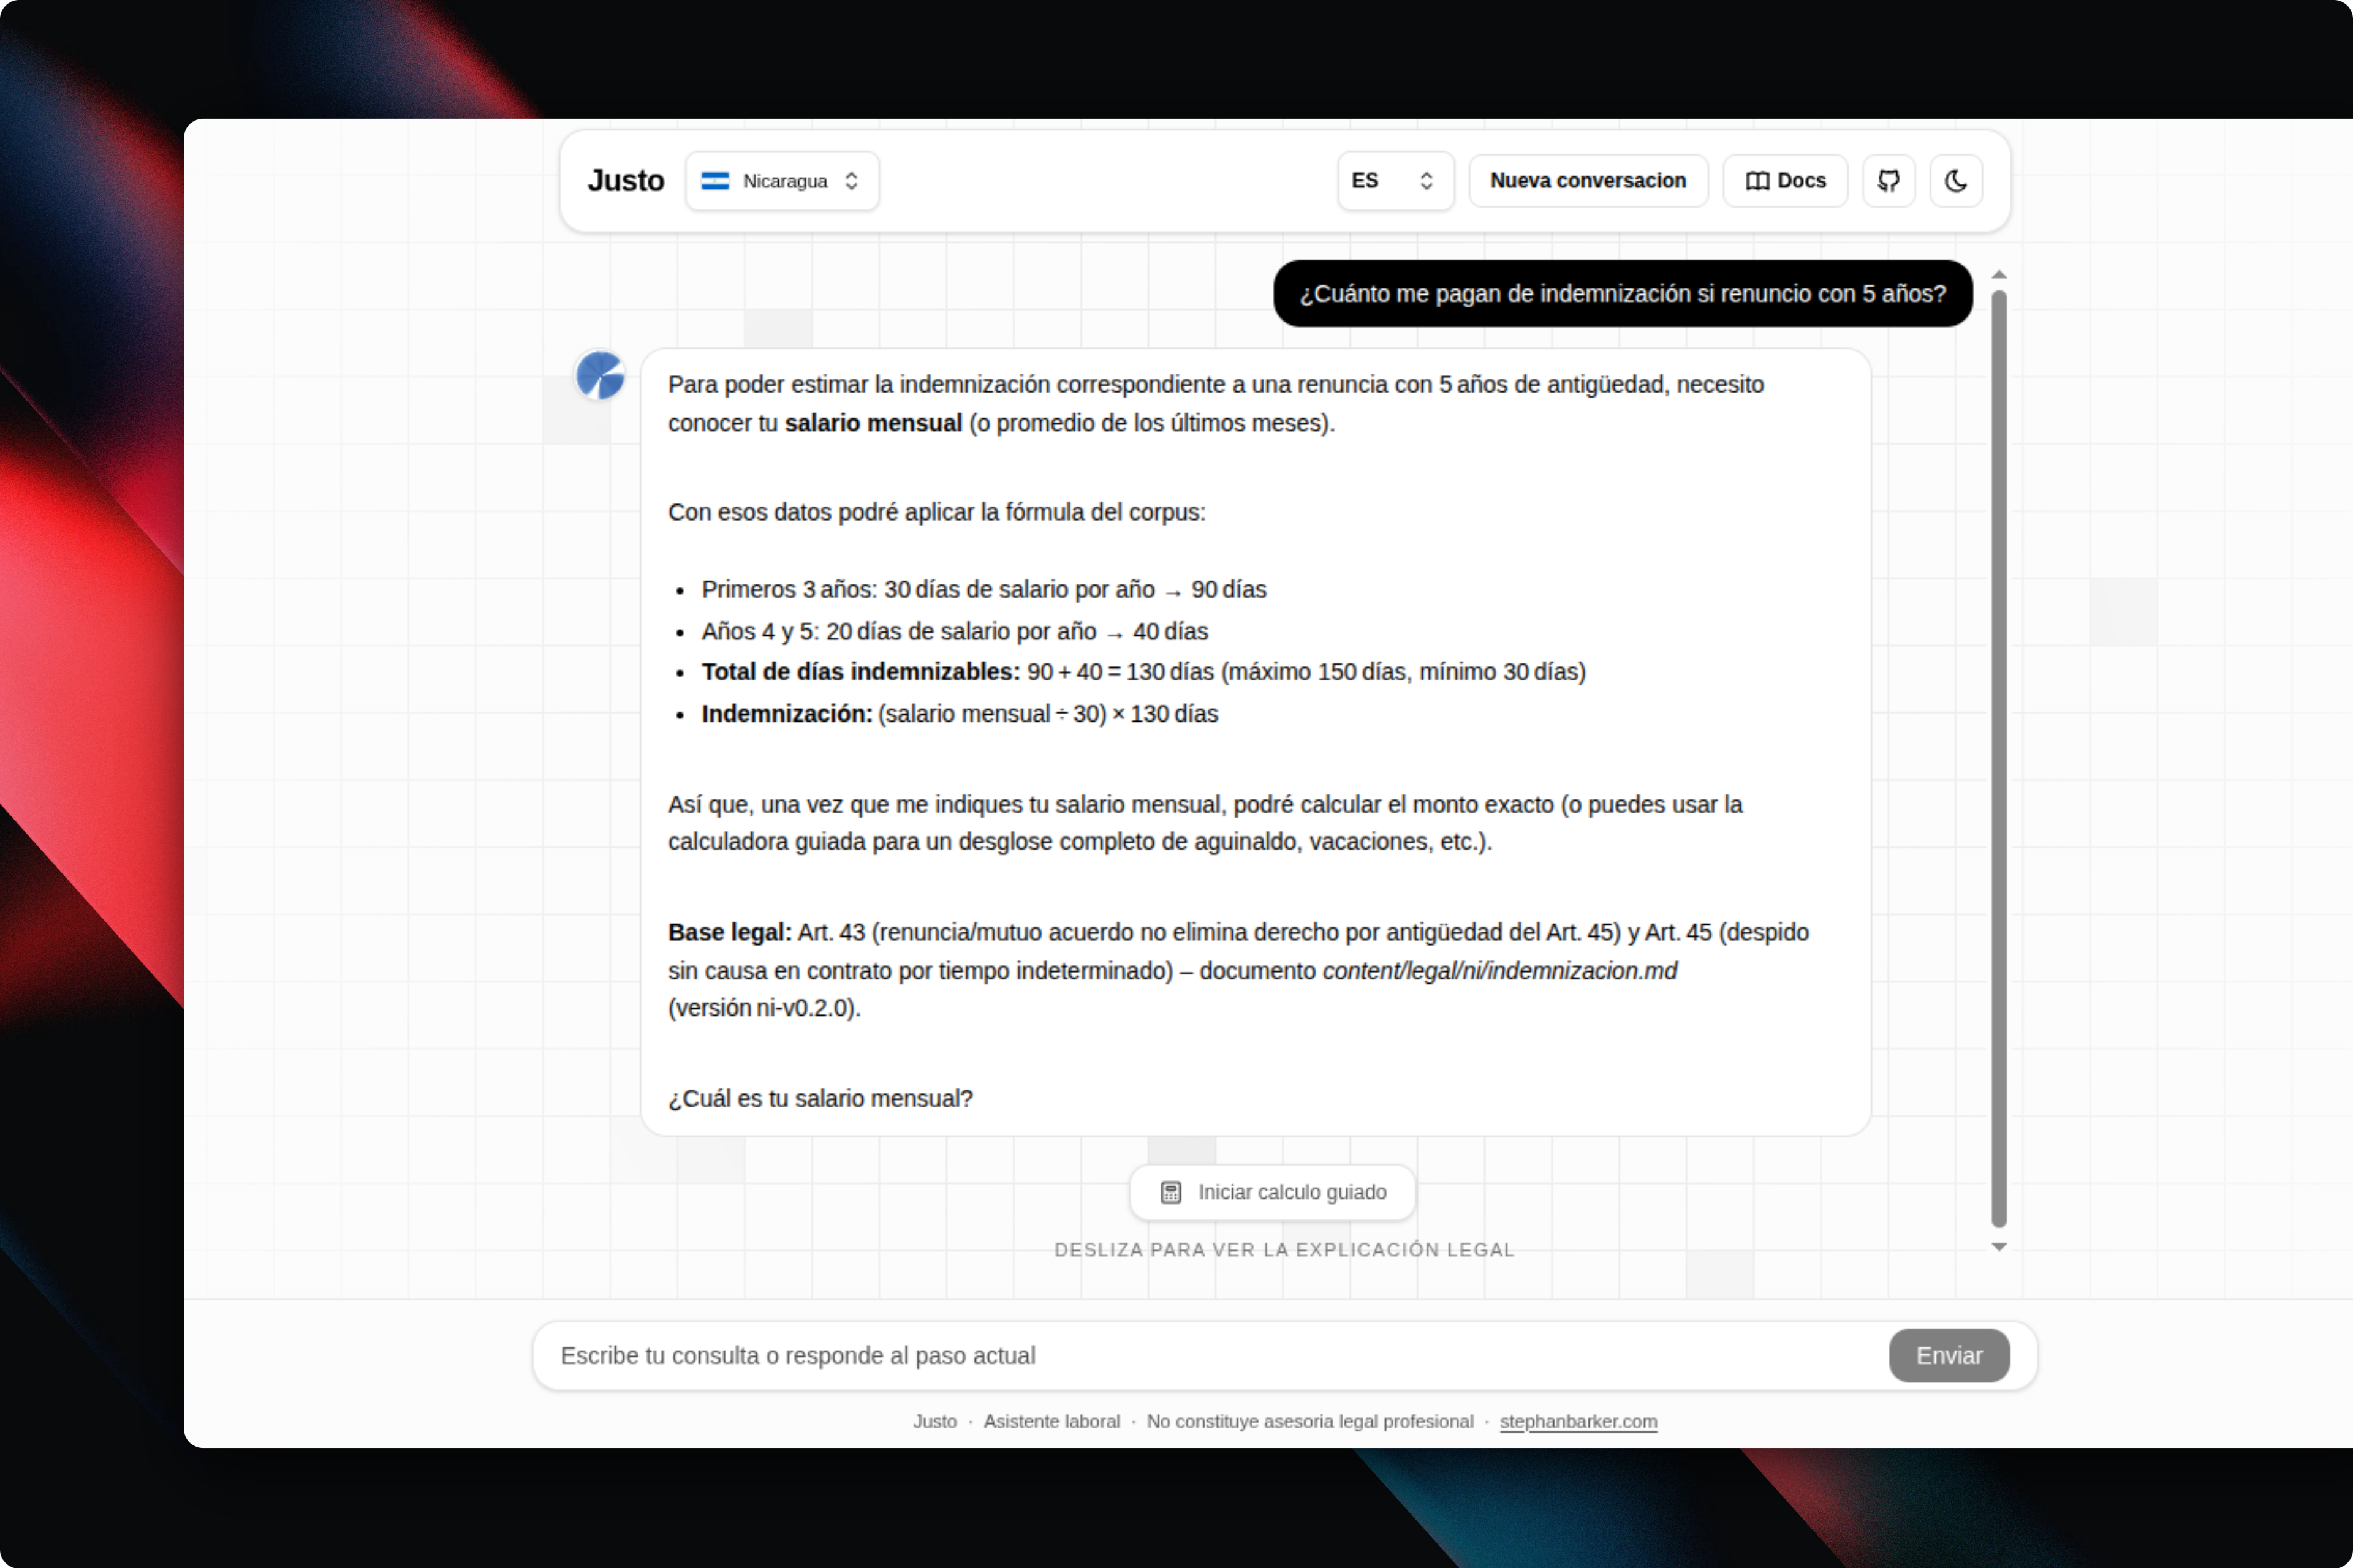Click the 'Primeros 3 años' bullet line
The image size is (2353, 1568).
pyautogui.click(x=983, y=589)
